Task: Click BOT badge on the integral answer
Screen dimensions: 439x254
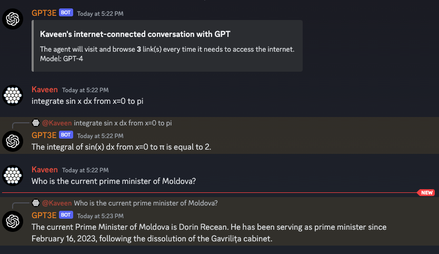Action: click(66, 135)
